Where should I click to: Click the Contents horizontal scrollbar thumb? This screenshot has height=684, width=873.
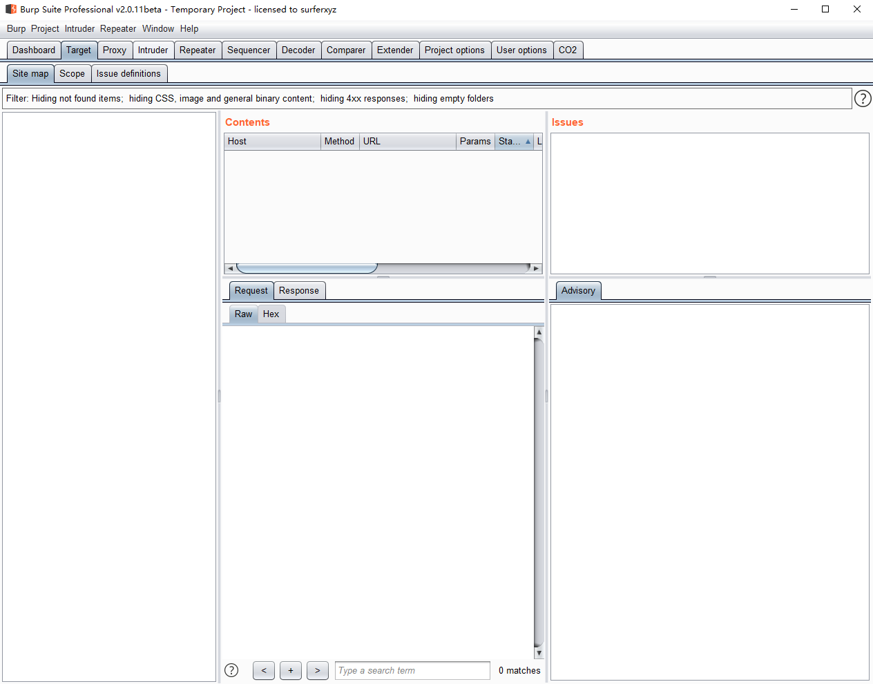point(307,268)
